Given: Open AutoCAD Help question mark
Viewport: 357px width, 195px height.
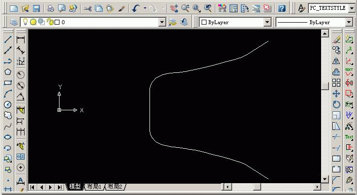Looking at the screenshot, I should tap(282, 8).
